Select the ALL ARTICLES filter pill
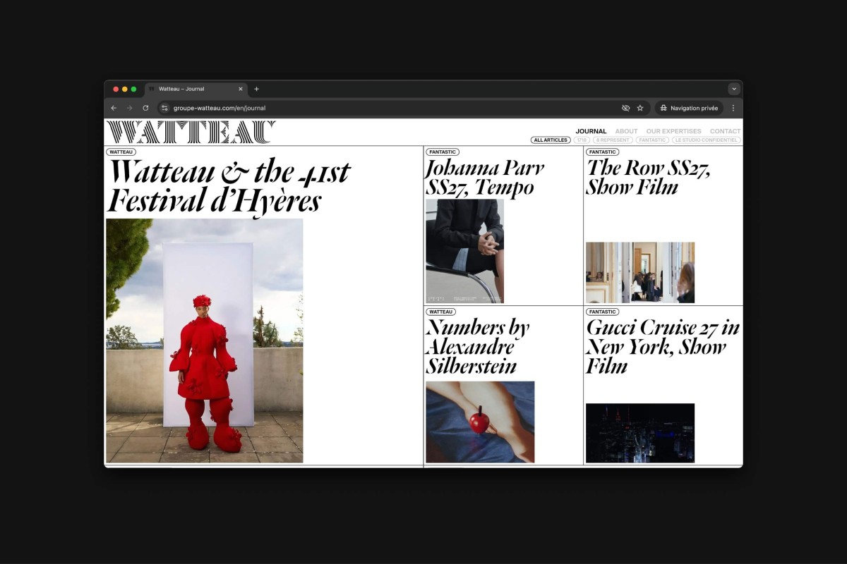Screen dimensions: 847x564 tap(551, 140)
